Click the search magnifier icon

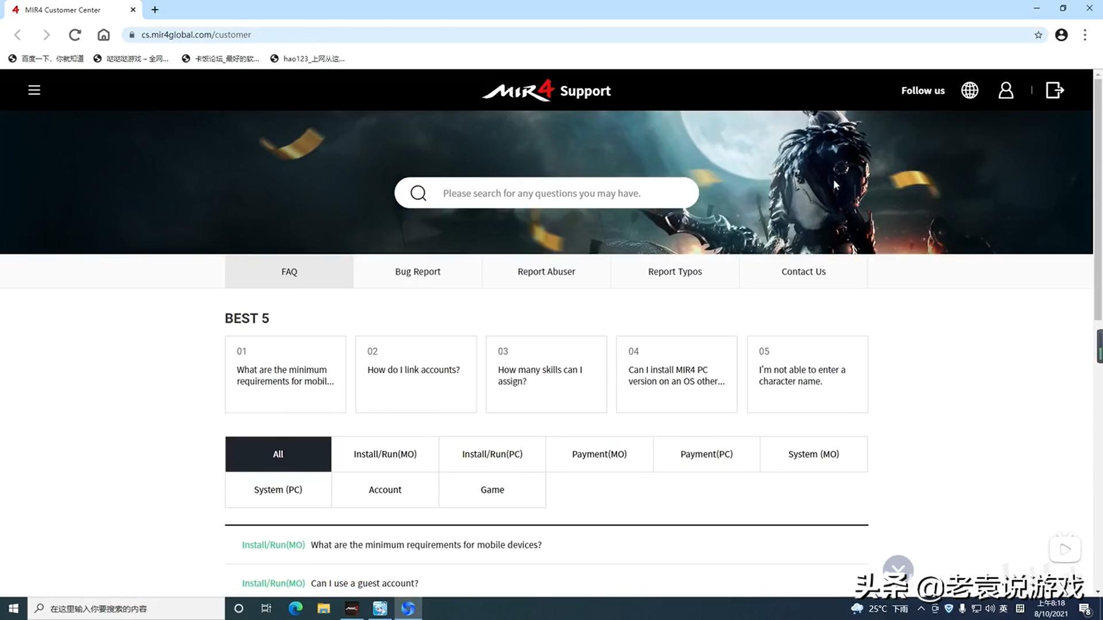coord(418,193)
